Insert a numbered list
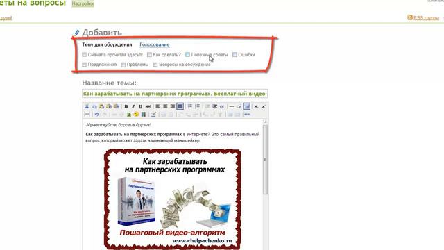Image resolution: width=444 pixels, height=250 pixels. click(197, 106)
